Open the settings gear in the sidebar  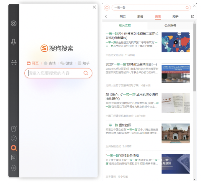pos(14,168)
